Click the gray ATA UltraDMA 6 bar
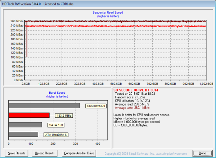 23,134
